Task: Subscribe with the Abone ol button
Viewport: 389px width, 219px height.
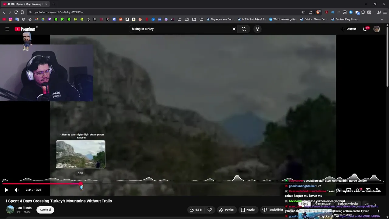Action: click(45, 210)
